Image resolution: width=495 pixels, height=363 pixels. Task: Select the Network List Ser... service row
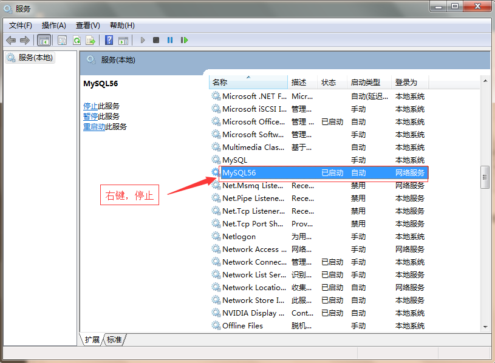click(318, 275)
